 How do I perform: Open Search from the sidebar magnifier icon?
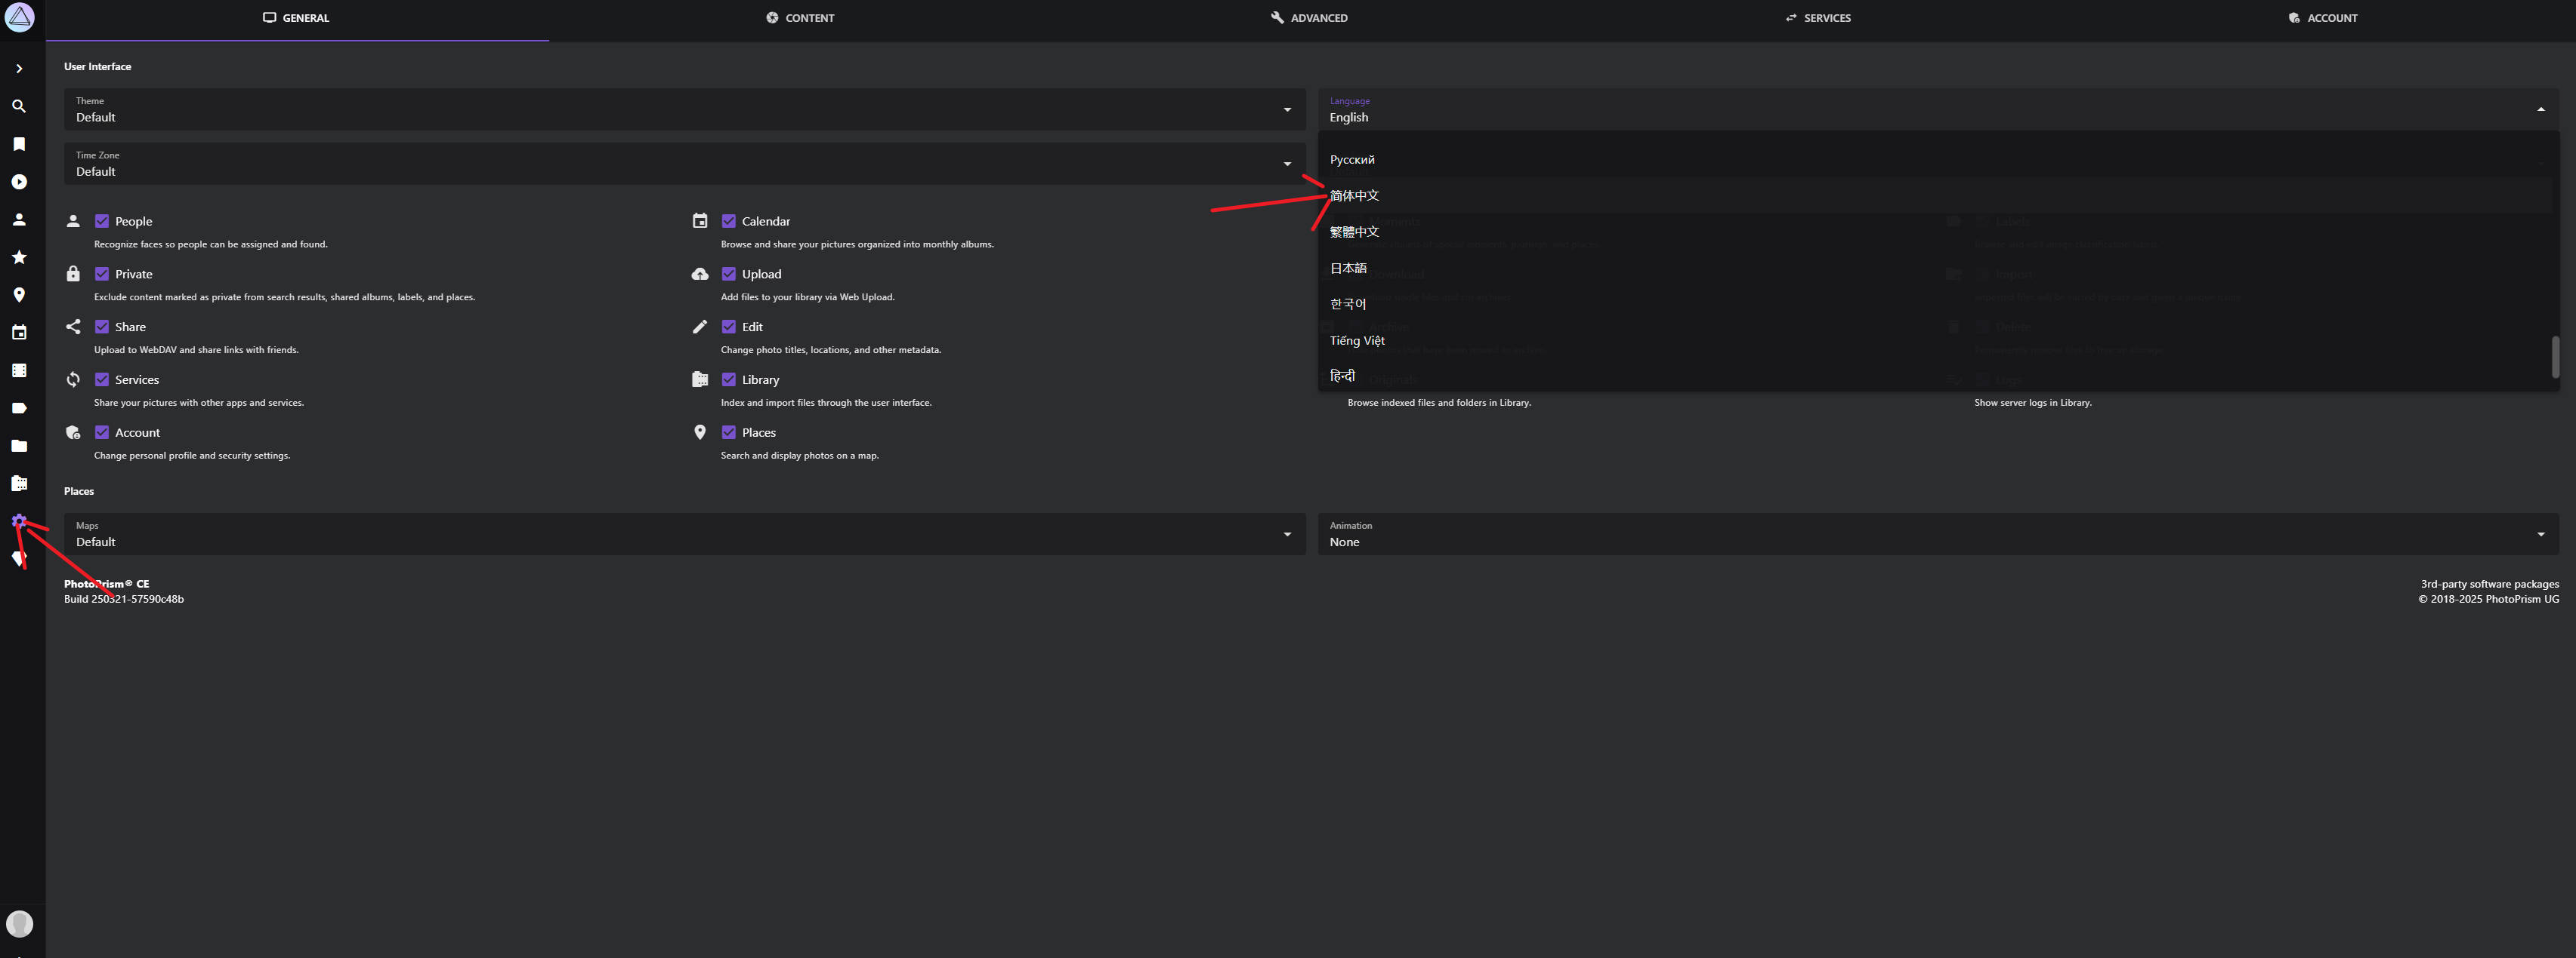[19, 106]
